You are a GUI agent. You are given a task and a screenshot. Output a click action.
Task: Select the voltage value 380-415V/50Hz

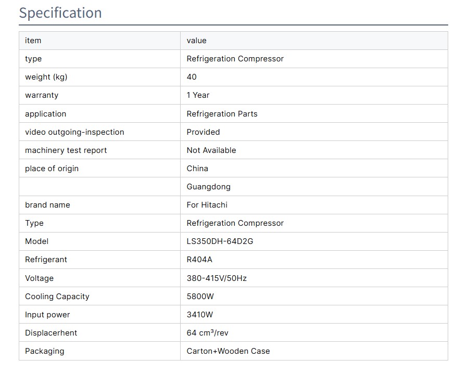tap(217, 278)
